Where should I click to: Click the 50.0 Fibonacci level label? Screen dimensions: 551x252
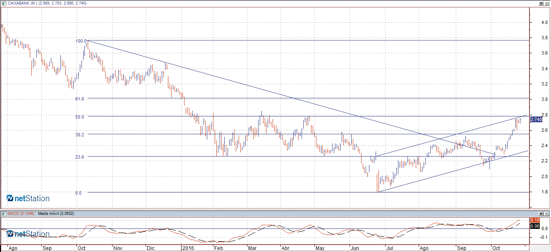point(80,116)
